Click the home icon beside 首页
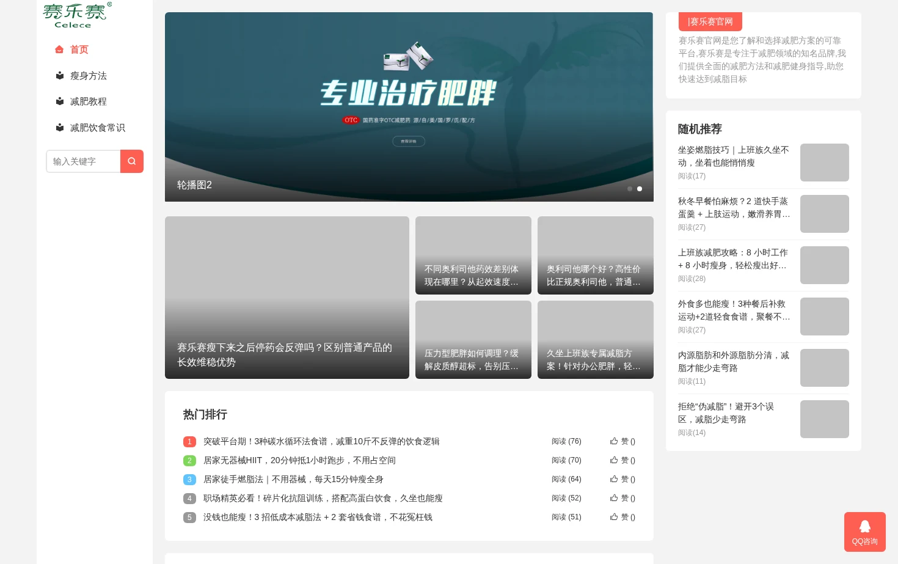The height and width of the screenshot is (564, 898). tap(59, 49)
